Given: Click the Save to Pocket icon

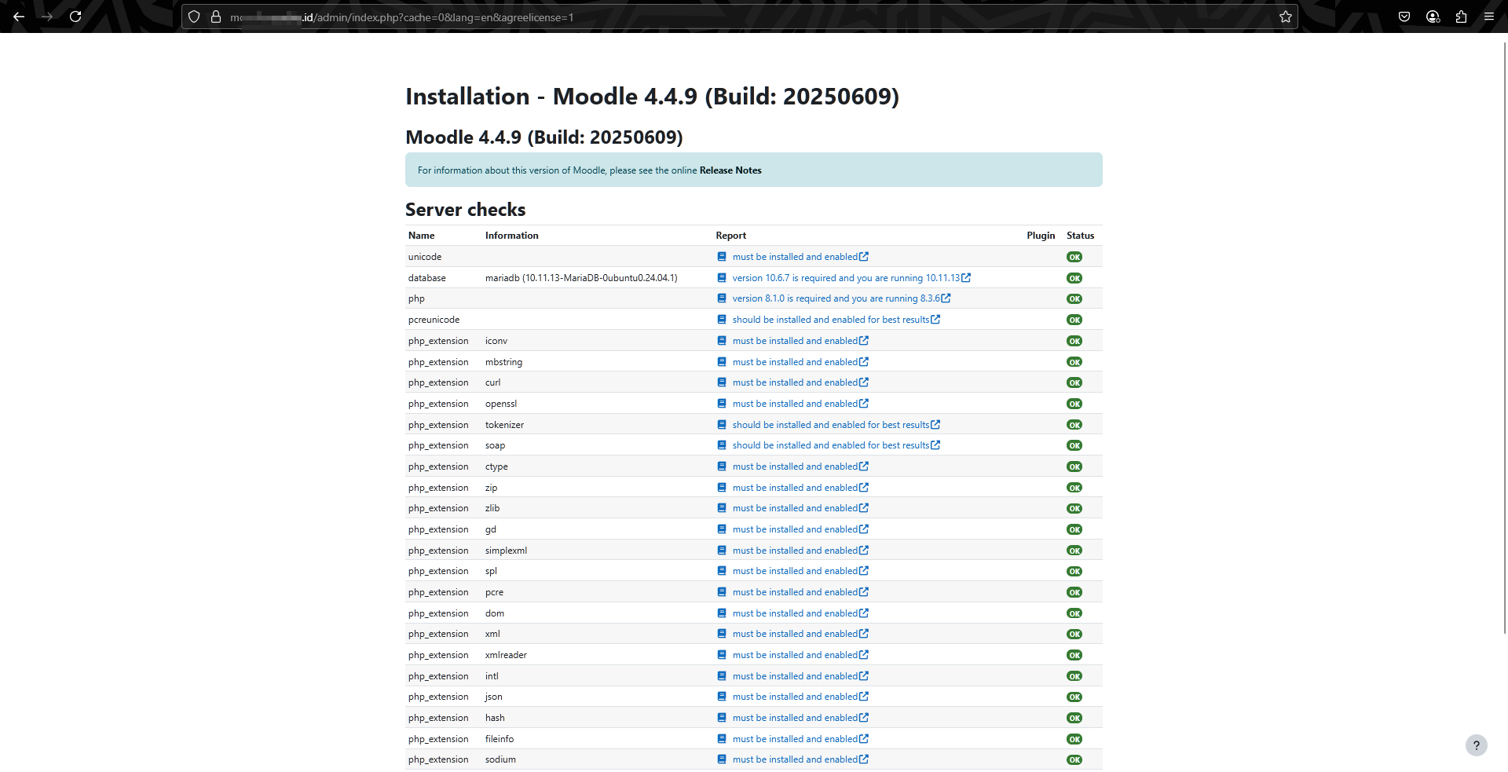Looking at the screenshot, I should click(1405, 16).
